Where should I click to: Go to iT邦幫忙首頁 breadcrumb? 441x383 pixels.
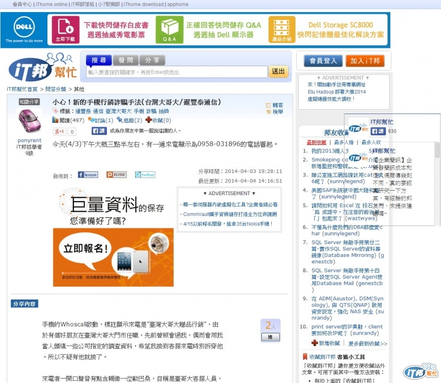click(x=22, y=89)
